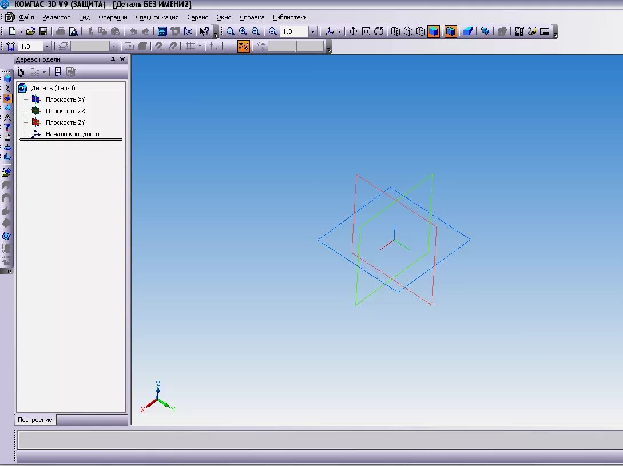Open the filters funnel panel icon
The height and width of the screenshot is (466, 623).
point(7,128)
